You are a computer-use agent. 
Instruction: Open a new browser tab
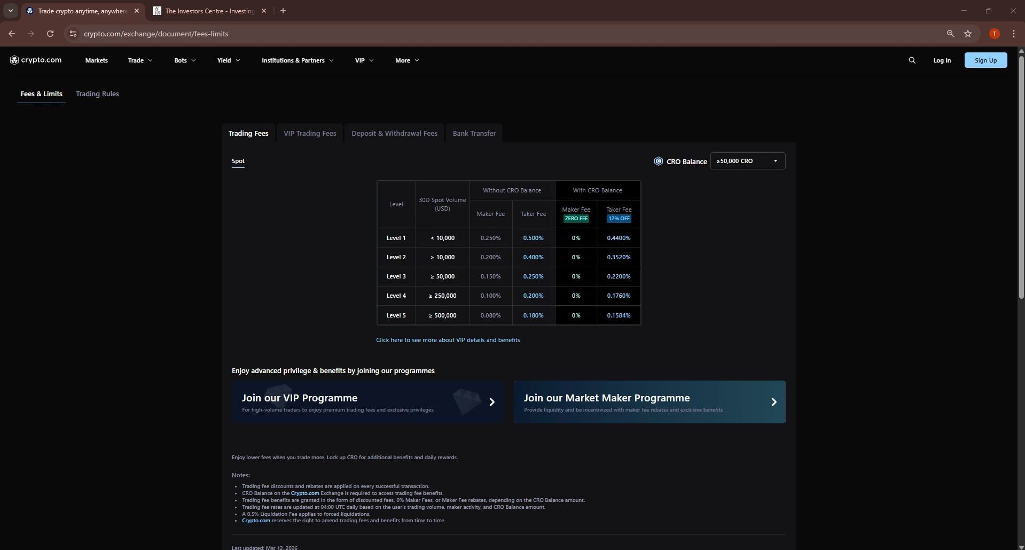(x=283, y=11)
